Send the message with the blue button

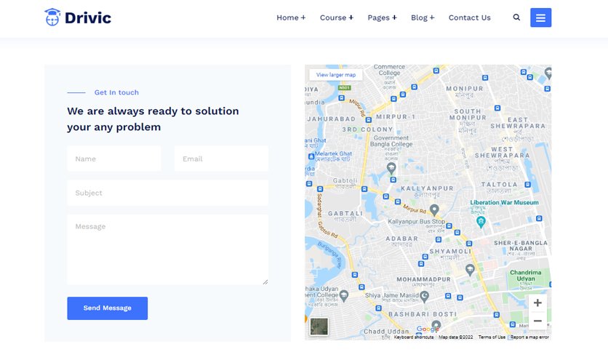pos(108,308)
